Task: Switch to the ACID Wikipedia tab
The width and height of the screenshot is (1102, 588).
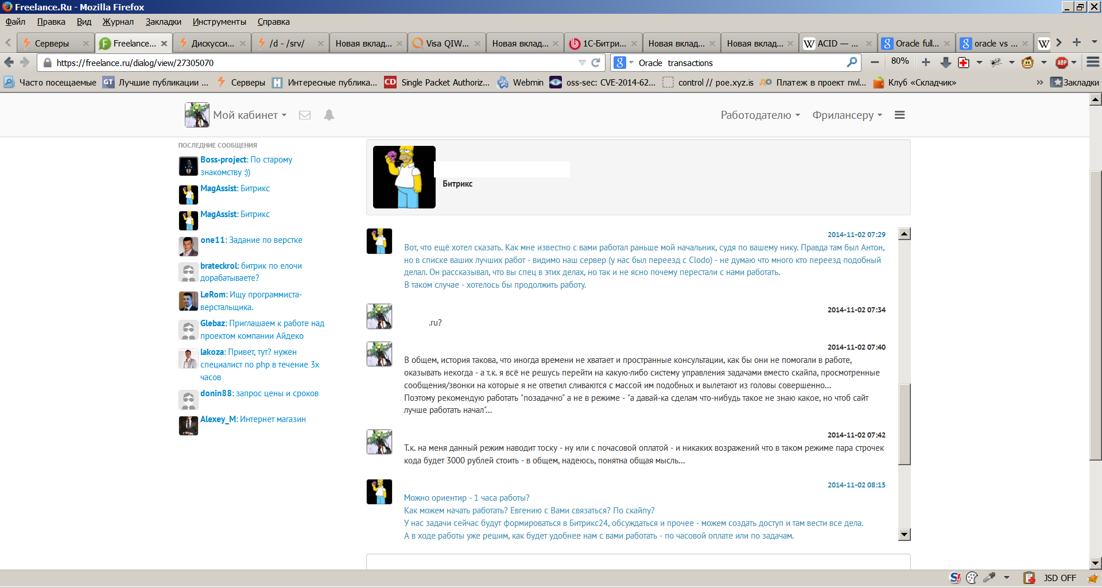Action: point(839,43)
